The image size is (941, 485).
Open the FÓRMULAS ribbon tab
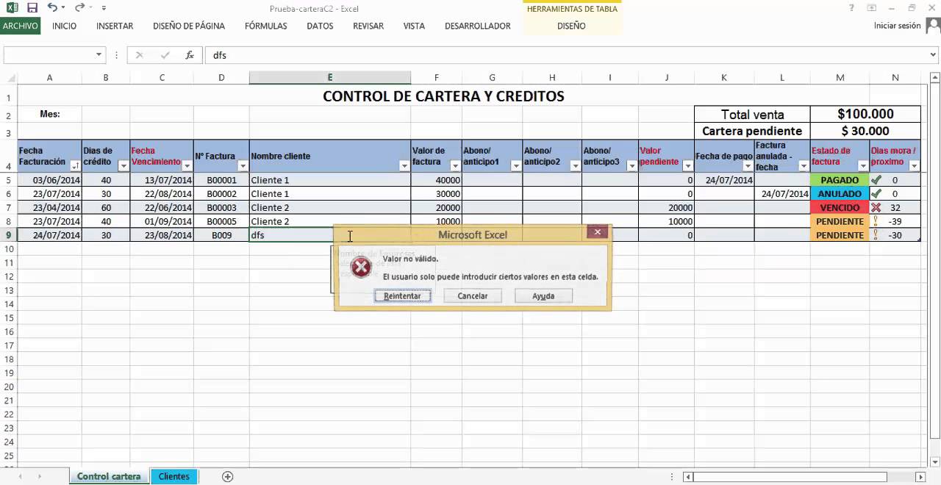(266, 26)
